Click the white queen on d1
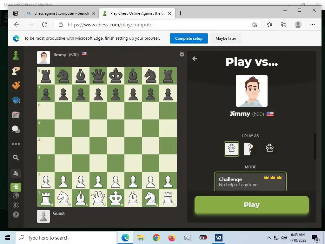Viewport: 325px width, 244px height. tap(98, 198)
